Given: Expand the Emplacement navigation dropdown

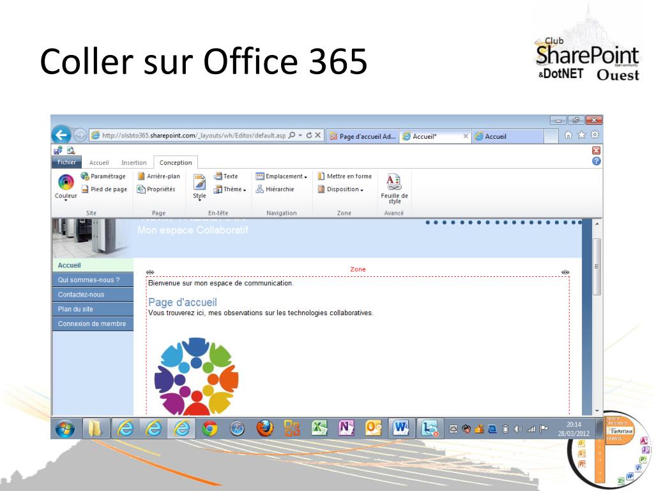Looking at the screenshot, I should (282, 176).
